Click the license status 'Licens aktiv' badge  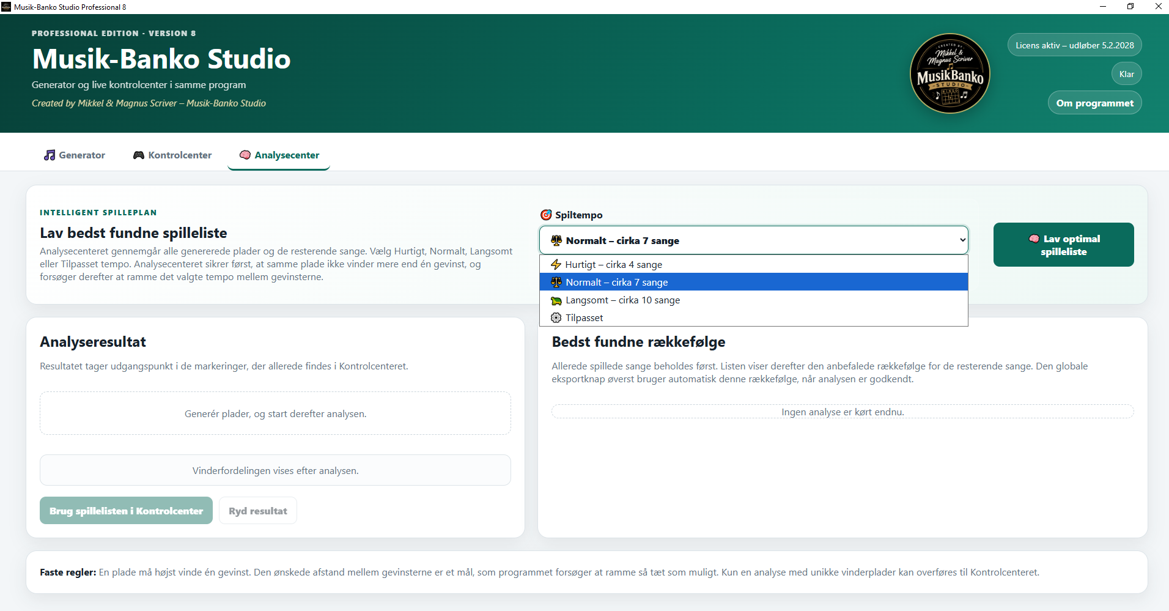point(1074,45)
